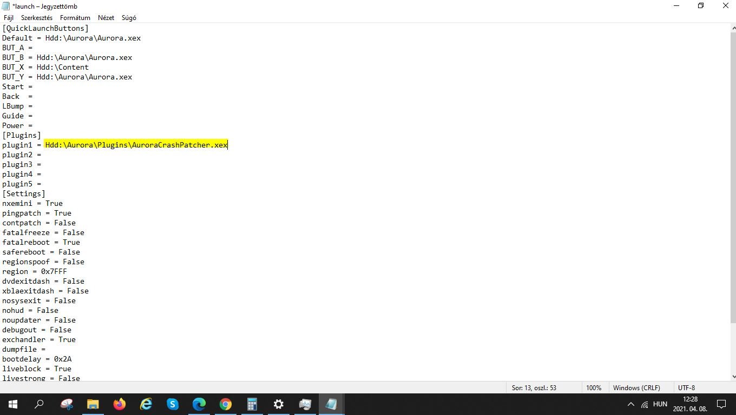This screenshot has width=736, height=415.
Task: Click the fatalreboot = True line
Action: (41, 242)
